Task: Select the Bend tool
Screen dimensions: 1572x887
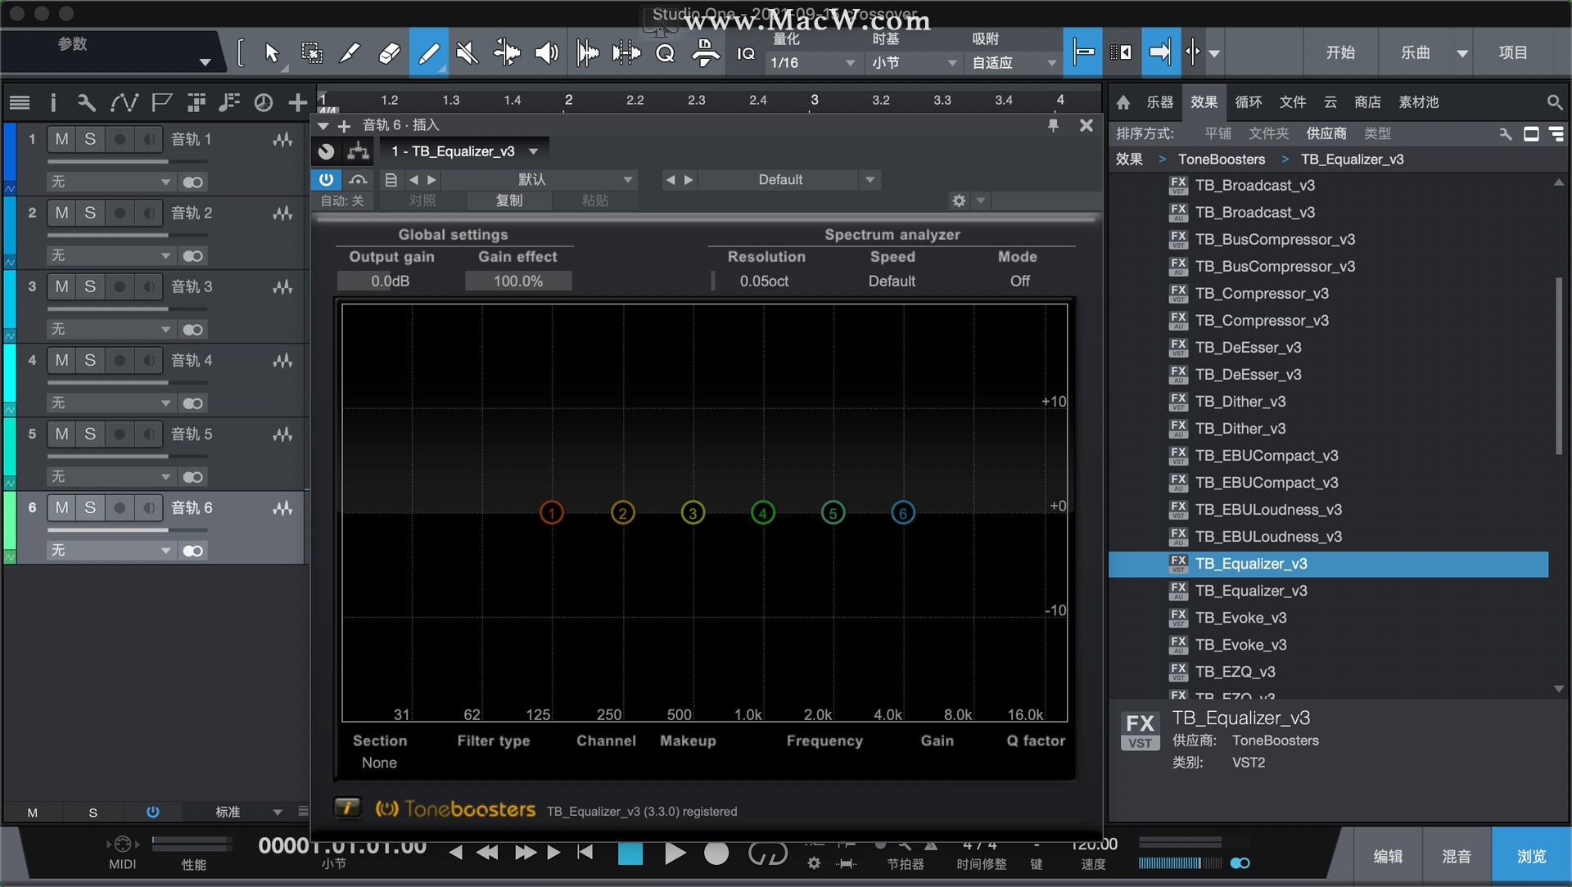Action: point(507,53)
